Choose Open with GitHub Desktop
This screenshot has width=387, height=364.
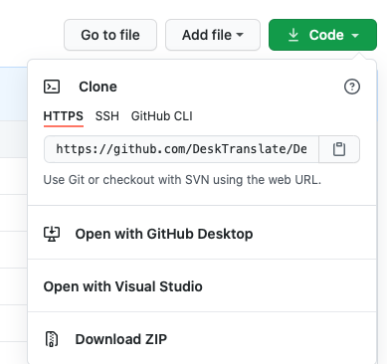[202, 234]
